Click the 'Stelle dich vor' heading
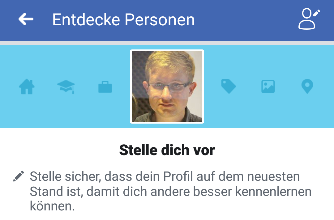Image resolution: width=334 pixels, height=220 pixels. [x=167, y=150]
